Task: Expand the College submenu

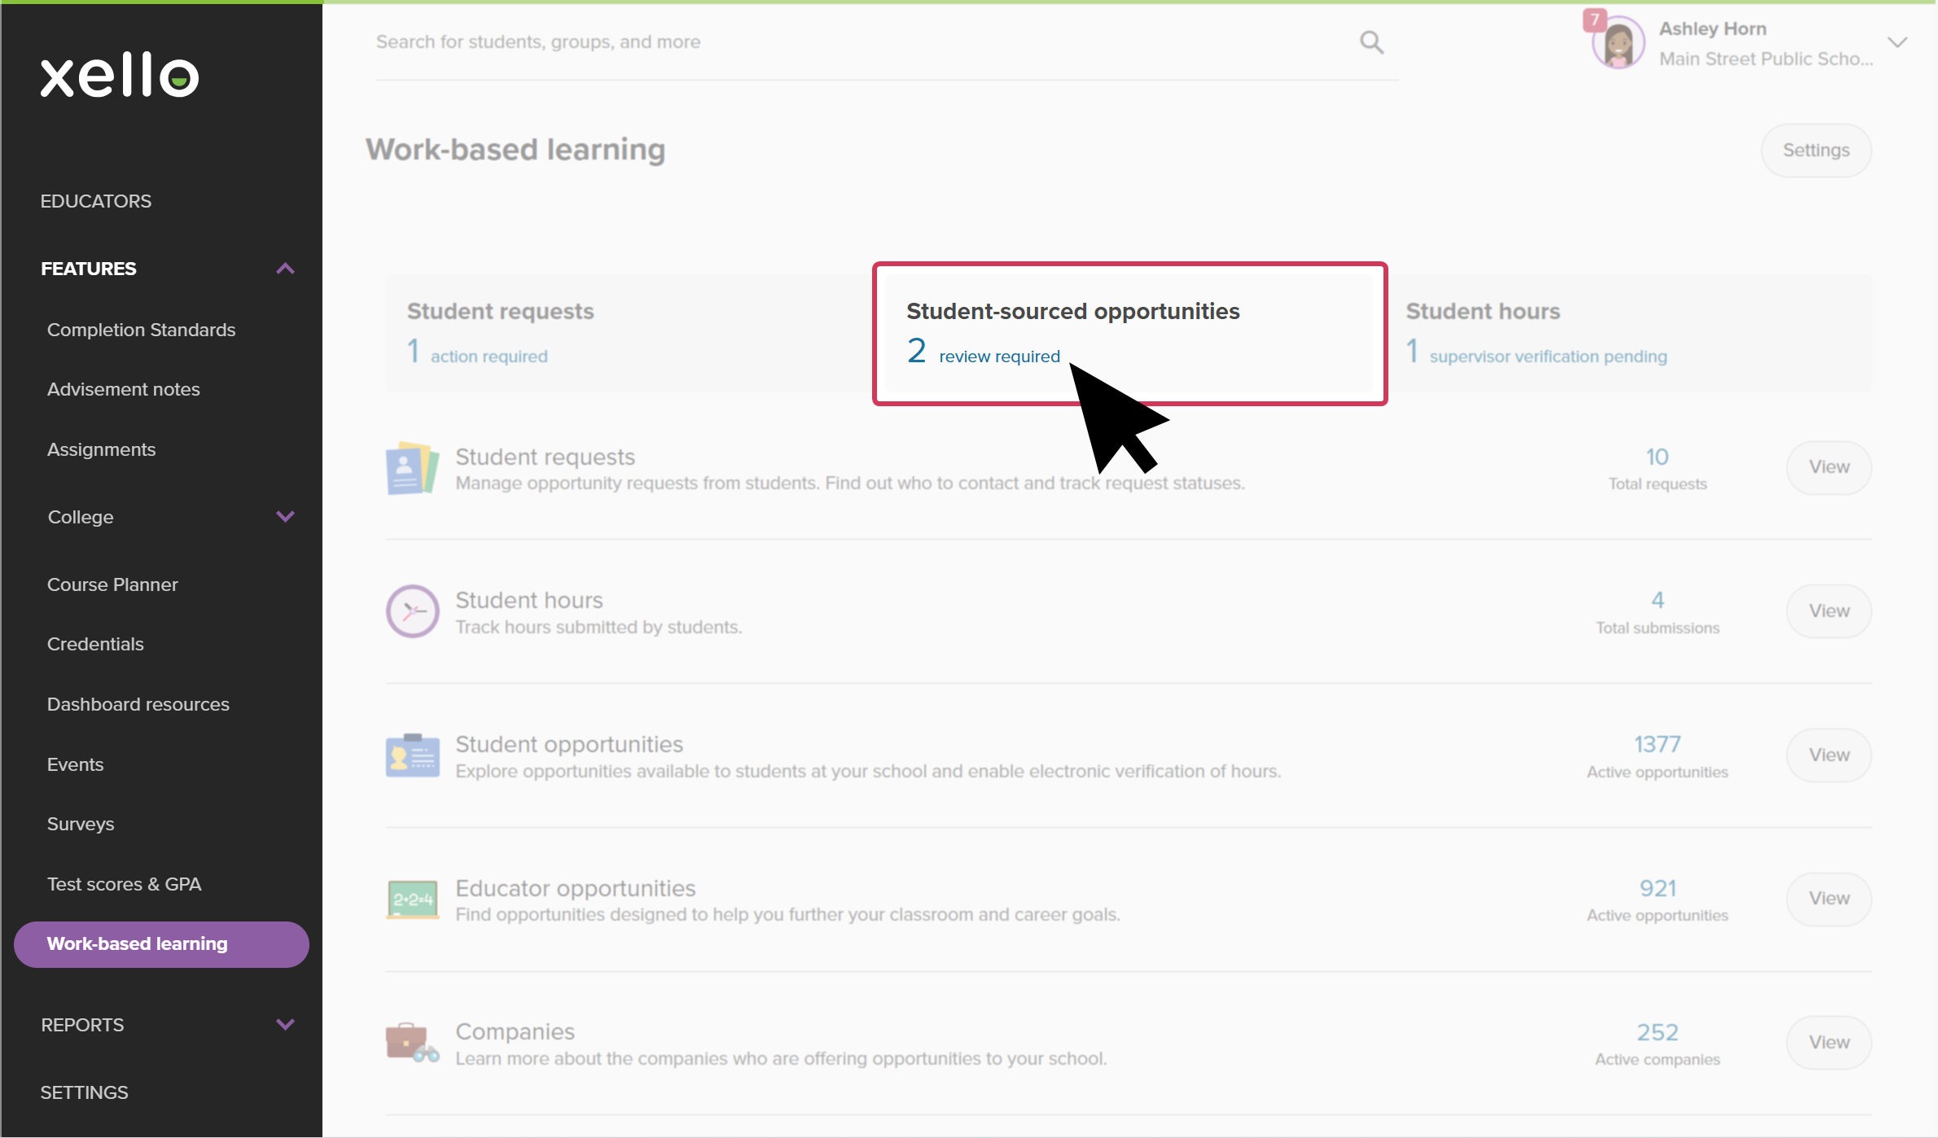Action: [285, 517]
